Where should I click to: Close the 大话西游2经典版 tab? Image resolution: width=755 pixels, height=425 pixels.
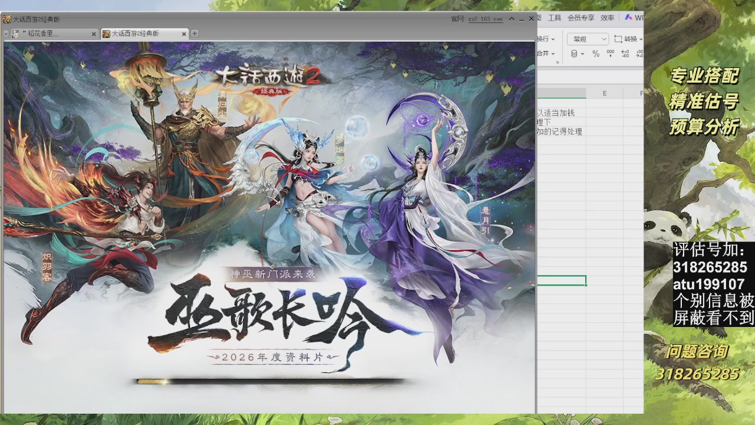point(184,34)
